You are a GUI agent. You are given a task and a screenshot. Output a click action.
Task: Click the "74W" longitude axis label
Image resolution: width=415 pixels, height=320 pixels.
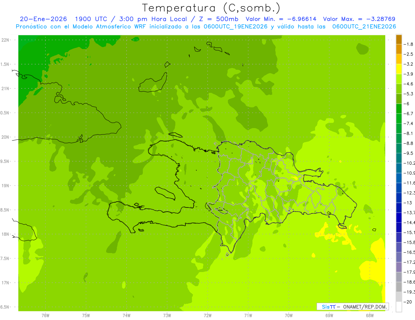127,316
